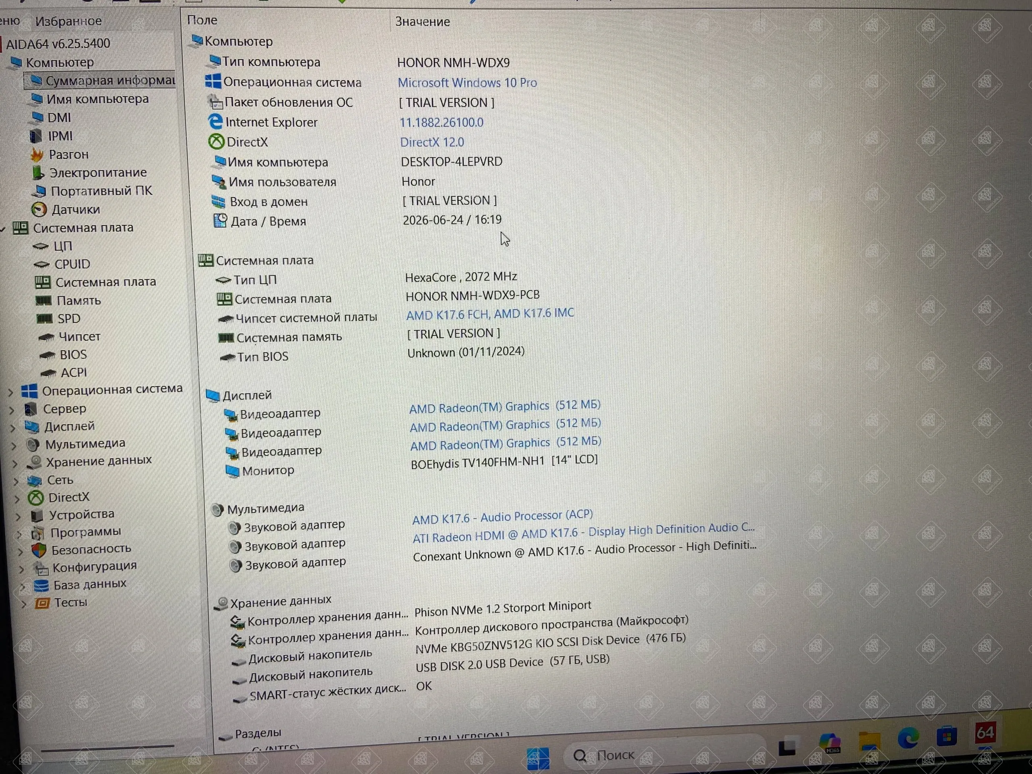The width and height of the screenshot is (1032, 774).
Task: Open the Microsoft Windows 10 Pro link
Action: (x=467, y=83)
